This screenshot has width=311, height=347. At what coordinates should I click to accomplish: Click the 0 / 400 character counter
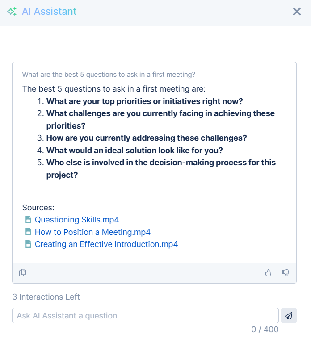point(265,330)
